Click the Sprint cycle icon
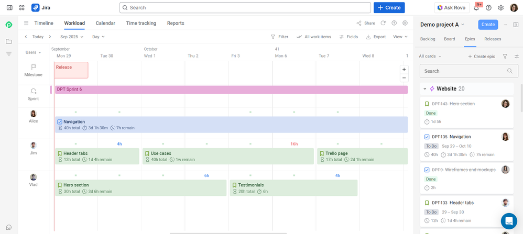The width and height of the screenshot is (523, 234). tap(34, 91)
